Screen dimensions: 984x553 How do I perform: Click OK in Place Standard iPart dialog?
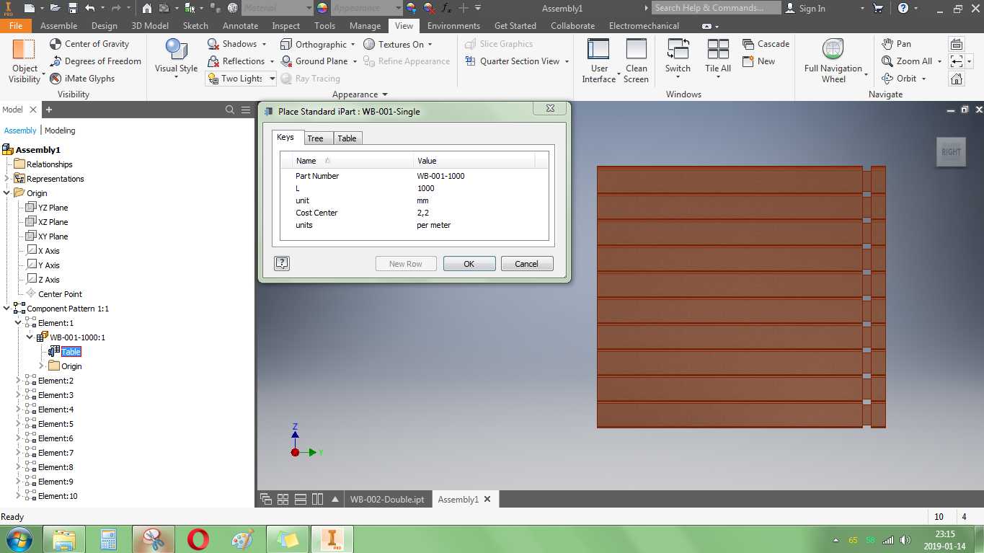[469, 264]
